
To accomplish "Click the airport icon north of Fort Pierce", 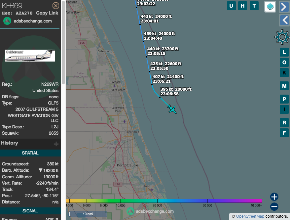I will point(125,122).
